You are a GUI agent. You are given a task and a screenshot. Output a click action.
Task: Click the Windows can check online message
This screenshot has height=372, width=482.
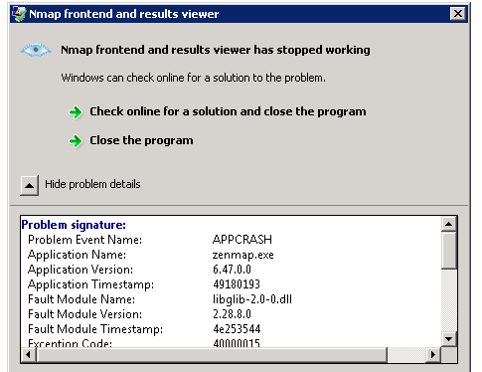click(x=193, y=78)
